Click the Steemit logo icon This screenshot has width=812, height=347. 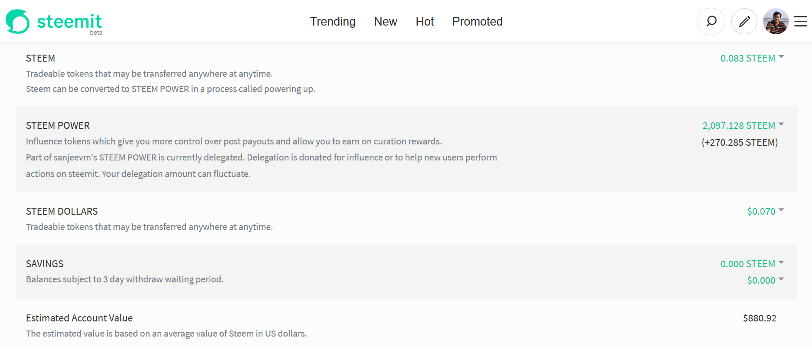point(17,21)
